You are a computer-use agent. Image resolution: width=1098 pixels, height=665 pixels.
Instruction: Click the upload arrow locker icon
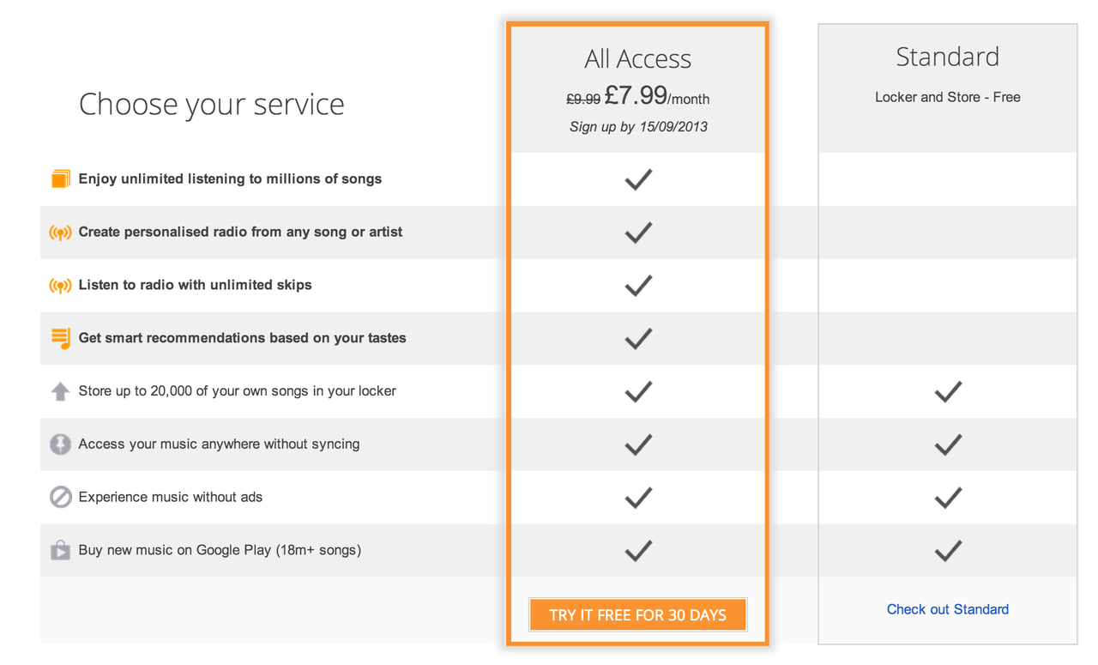click(x=60, y=391)
